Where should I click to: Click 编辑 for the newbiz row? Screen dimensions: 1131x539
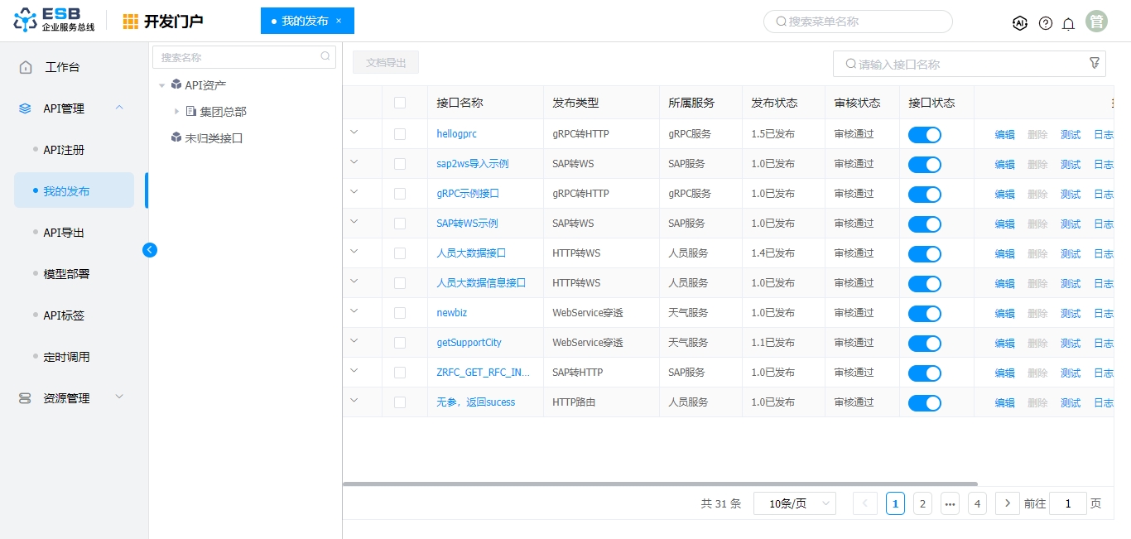pos(1004,313)
